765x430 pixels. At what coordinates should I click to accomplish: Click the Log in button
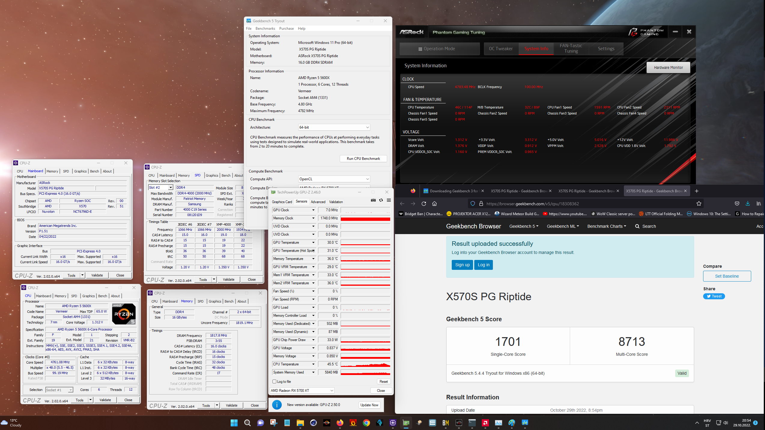coord(484,265)
